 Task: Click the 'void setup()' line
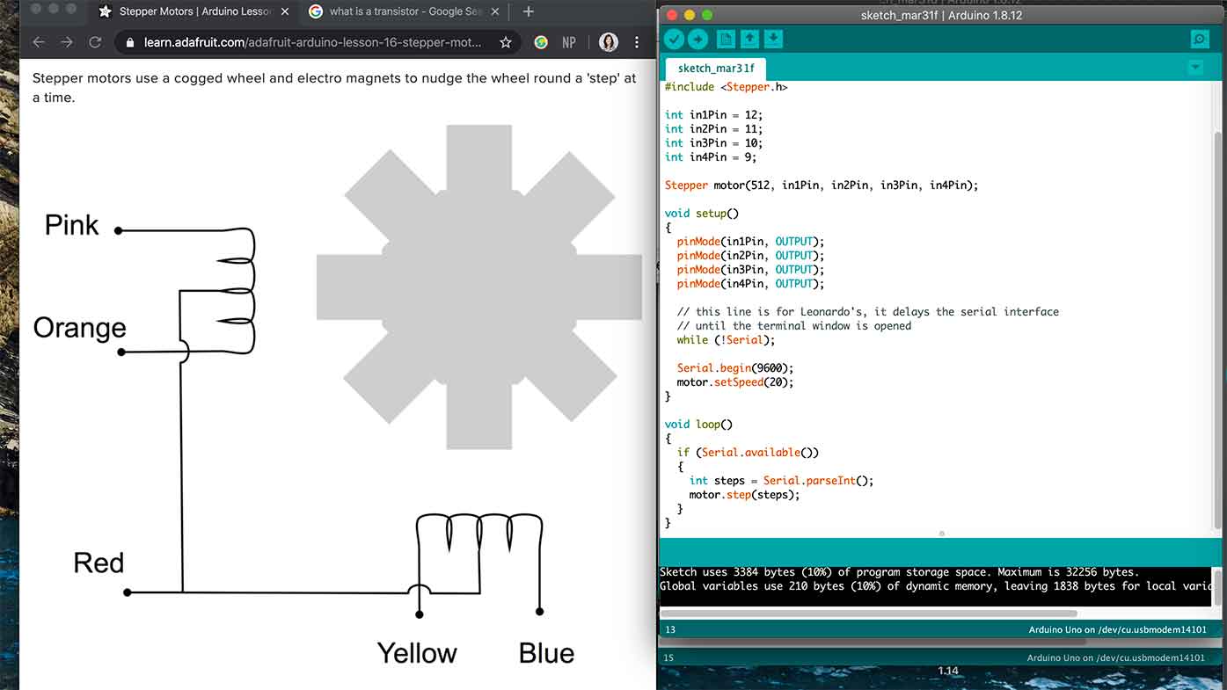(702, 214)
